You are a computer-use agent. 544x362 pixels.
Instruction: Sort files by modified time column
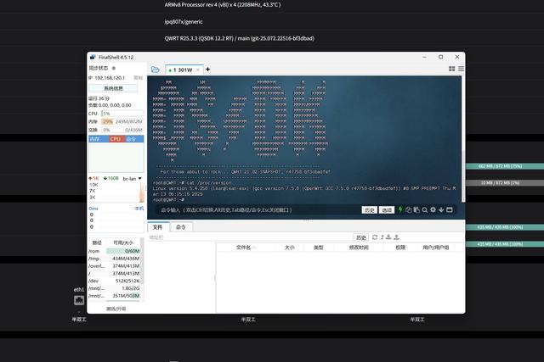pos(359,248)
